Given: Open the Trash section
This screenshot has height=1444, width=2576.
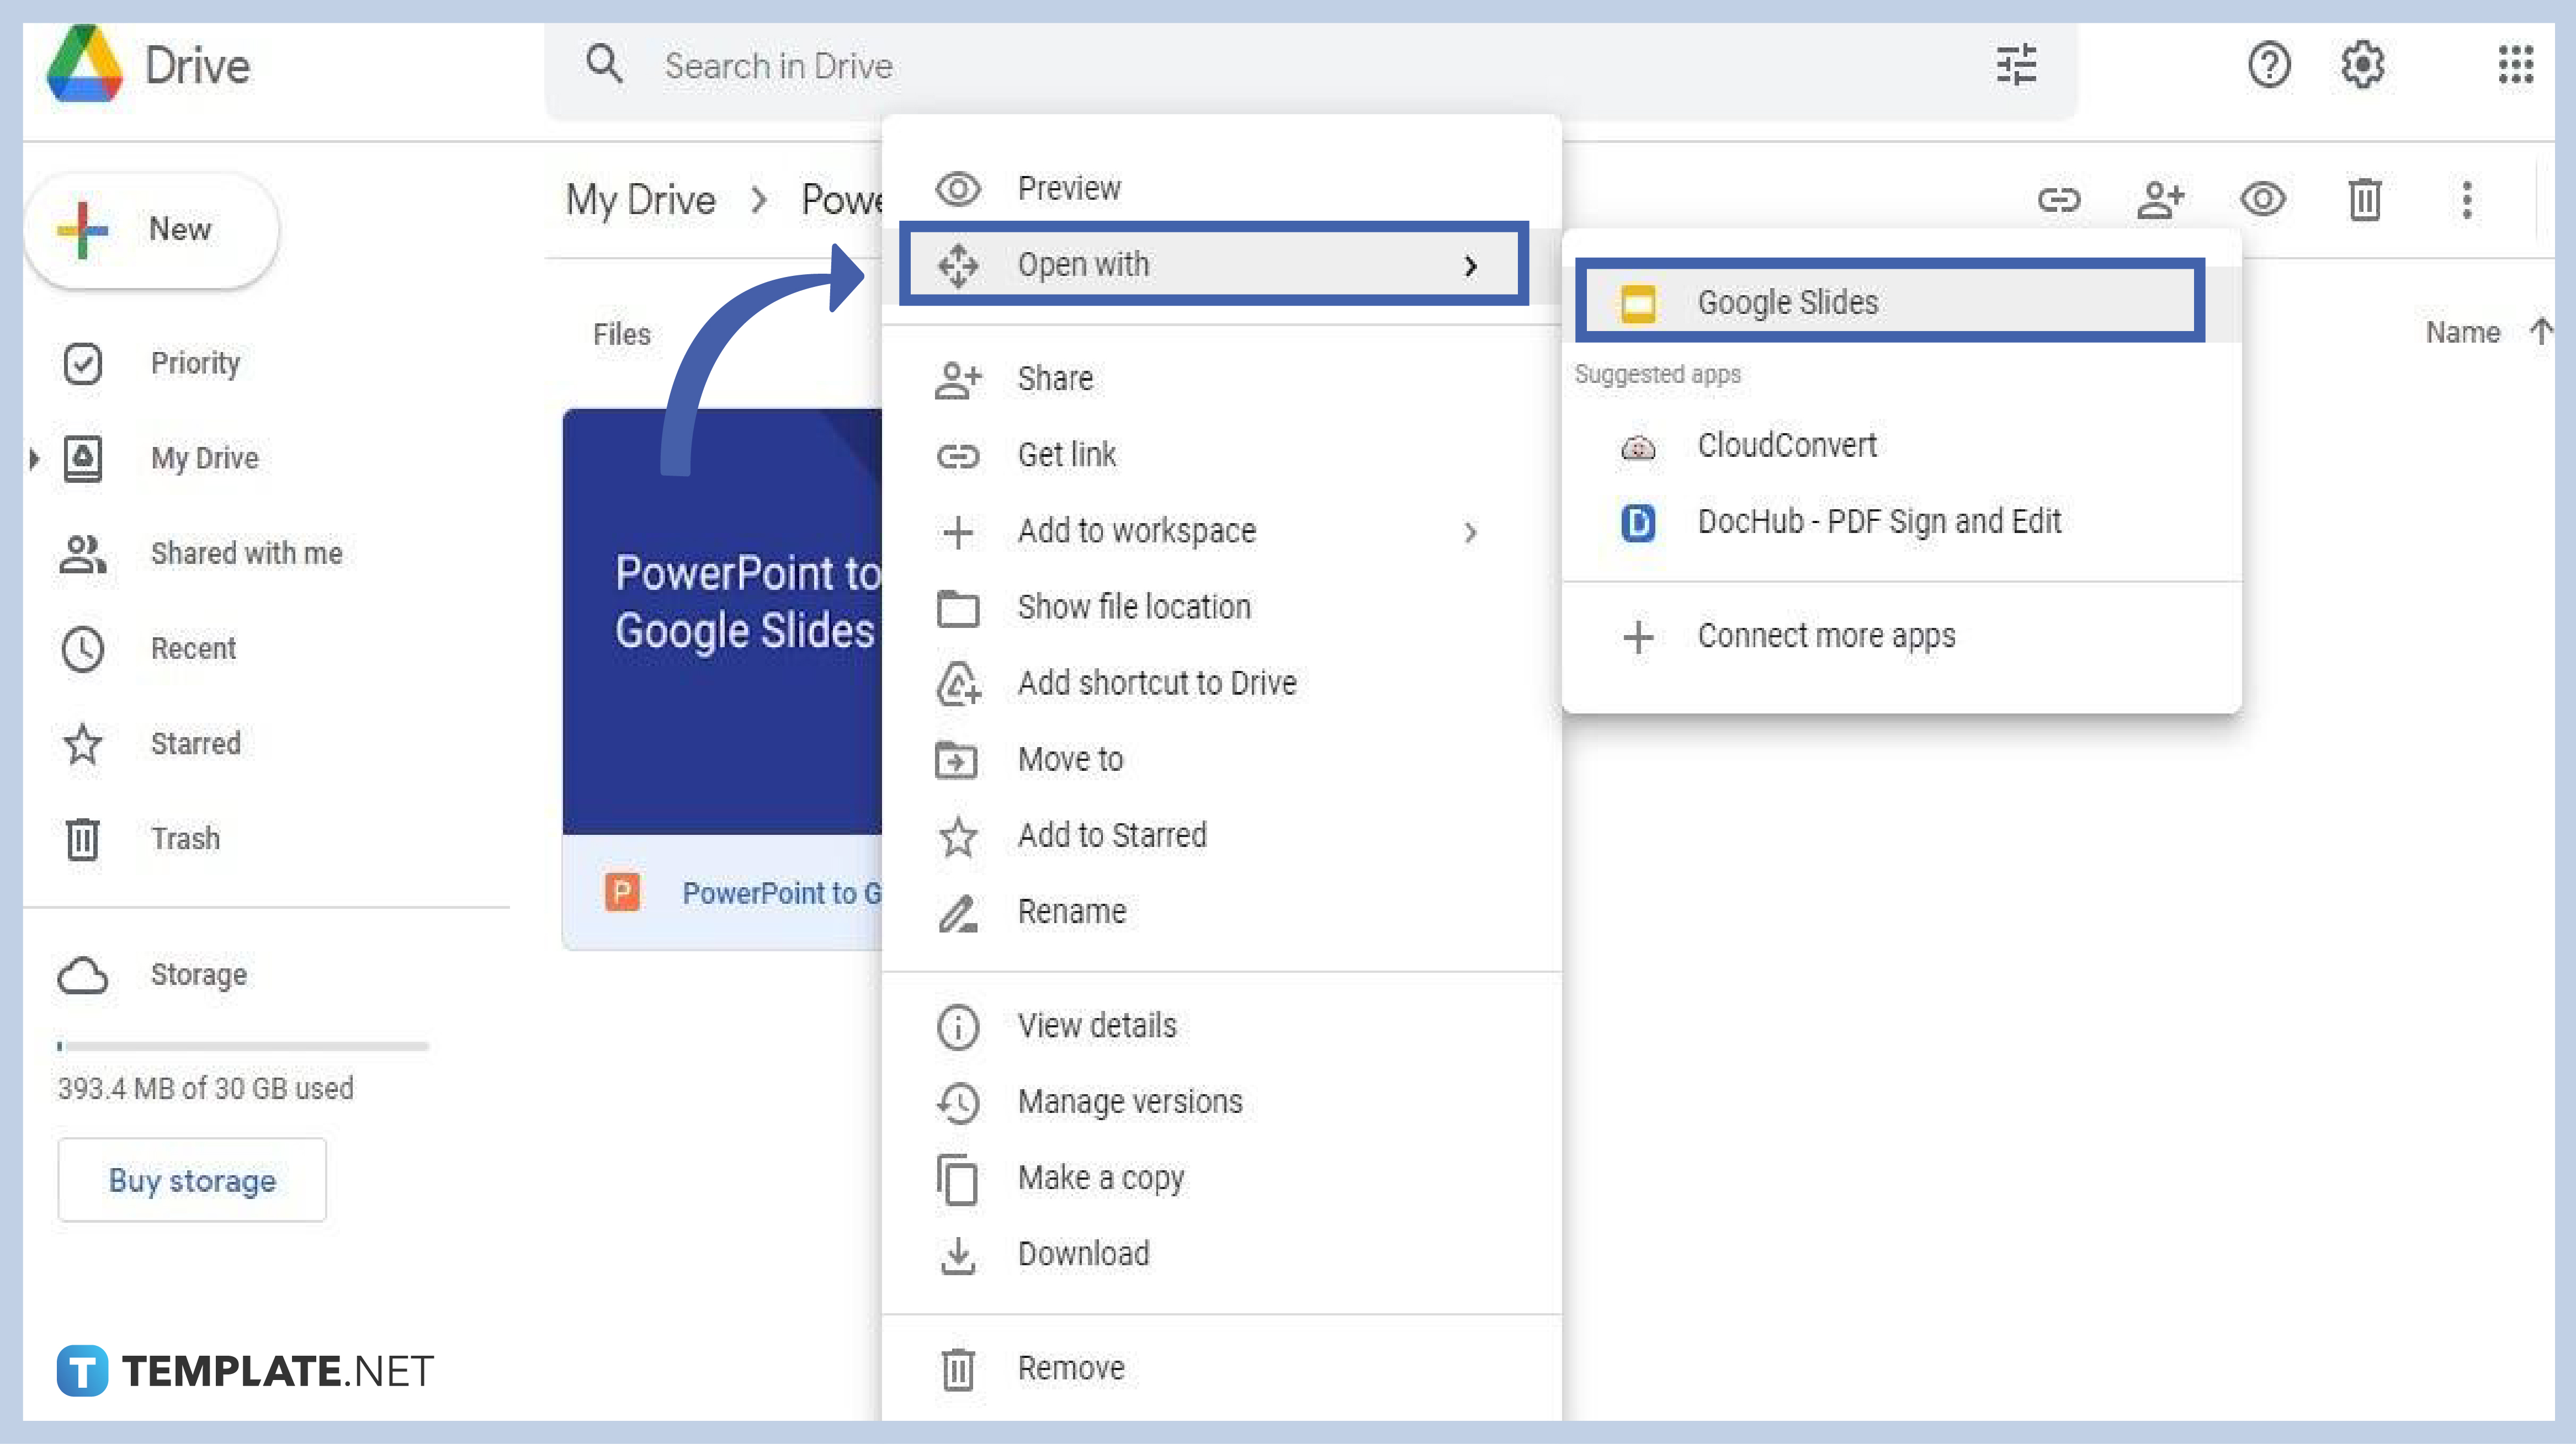Looking at the screenshot, I should tap(185, 838).
